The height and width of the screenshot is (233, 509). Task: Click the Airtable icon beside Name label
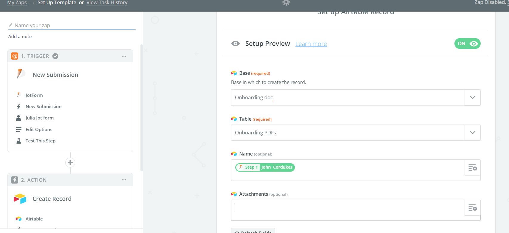(234, 154)
